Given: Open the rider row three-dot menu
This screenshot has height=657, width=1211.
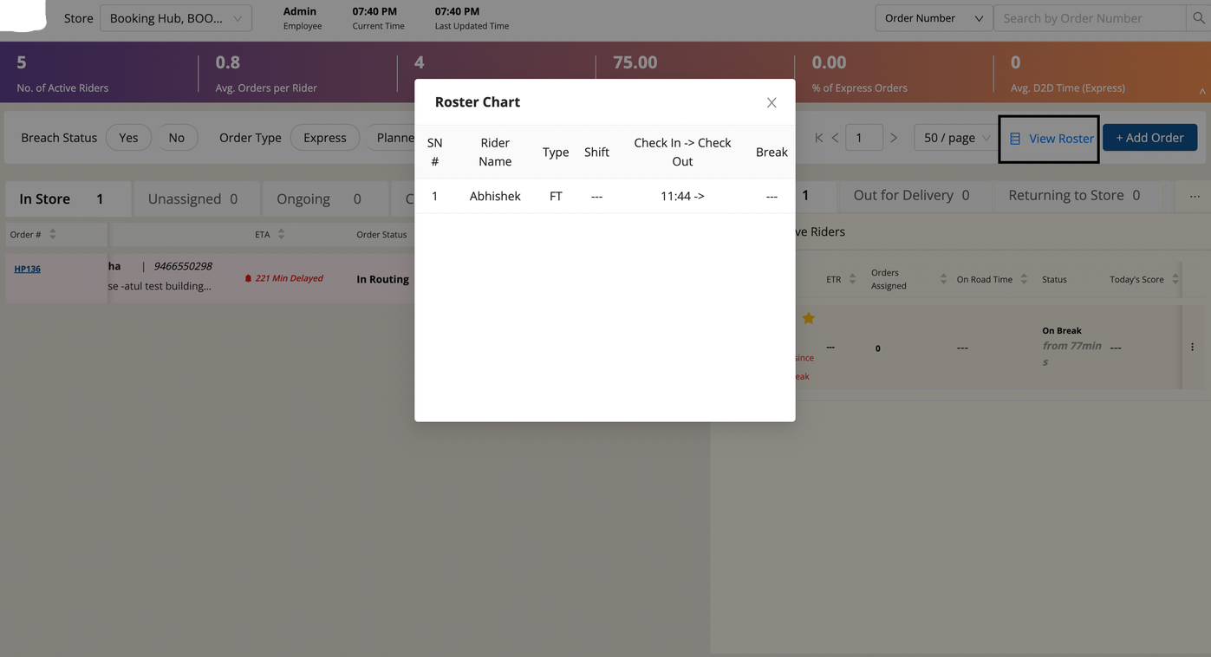Looking at the screenshot, I should point(1192,347).
